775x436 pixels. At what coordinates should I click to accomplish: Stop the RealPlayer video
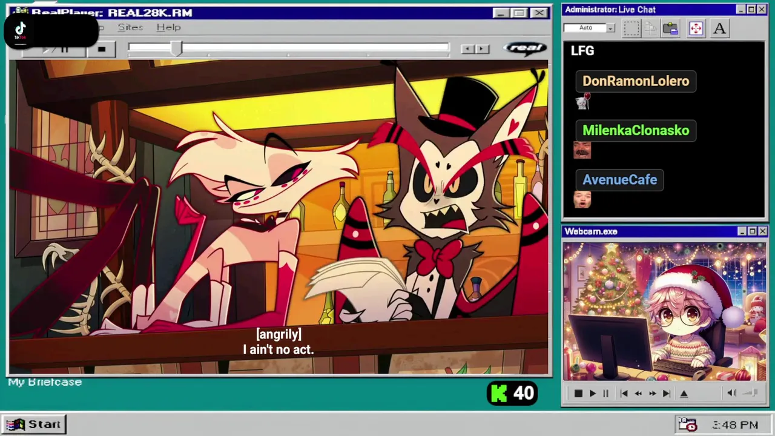pyautogui.click(x=101, y=50)
